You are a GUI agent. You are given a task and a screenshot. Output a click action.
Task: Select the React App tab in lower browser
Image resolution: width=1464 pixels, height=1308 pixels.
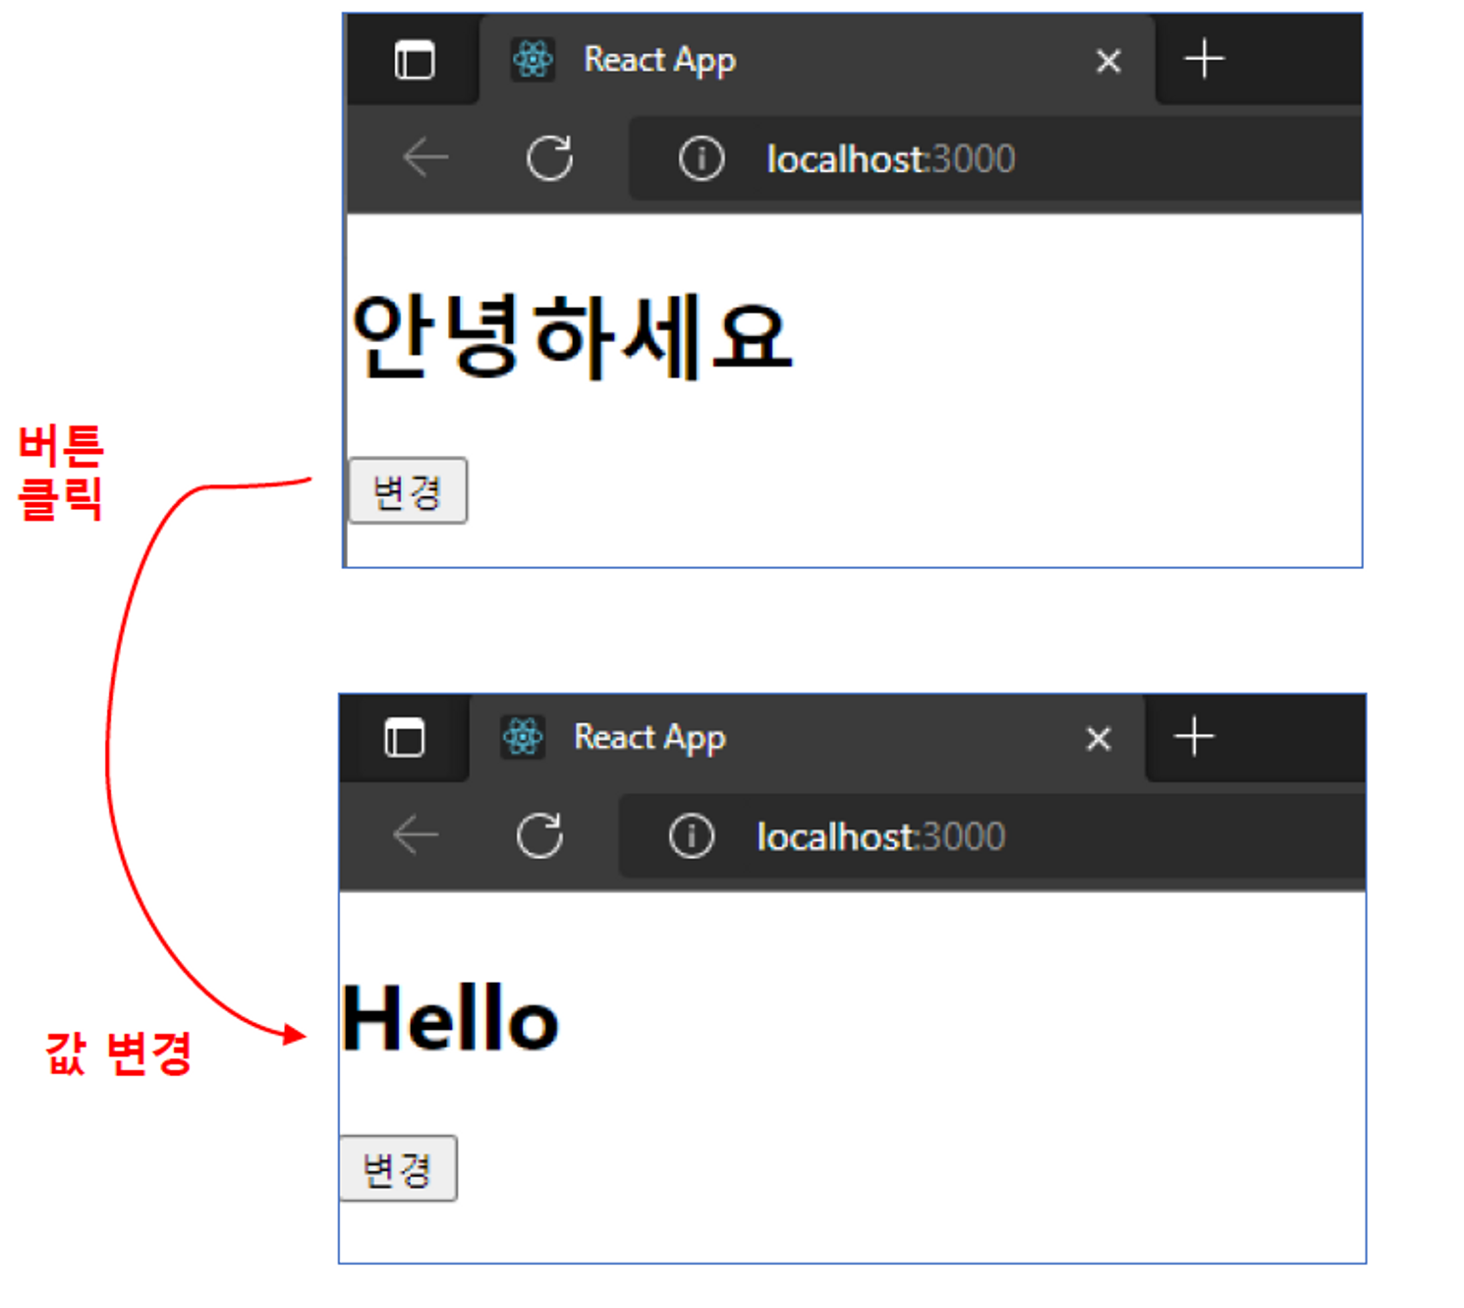coord(807,737)
